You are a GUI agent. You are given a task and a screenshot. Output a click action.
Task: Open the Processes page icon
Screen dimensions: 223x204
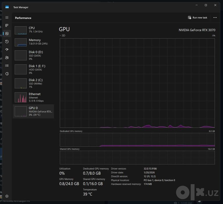[x=7, y=25]
